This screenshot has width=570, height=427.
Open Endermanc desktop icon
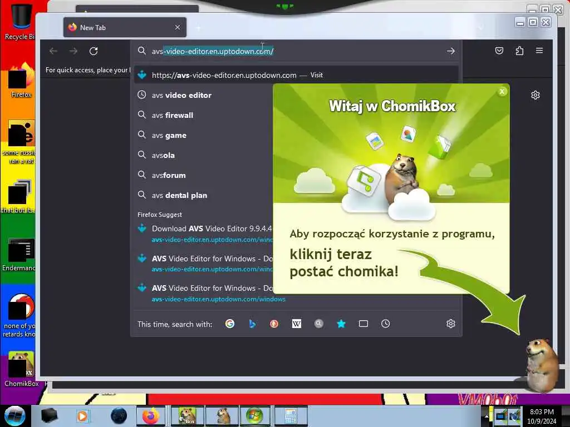coord(20,255)
